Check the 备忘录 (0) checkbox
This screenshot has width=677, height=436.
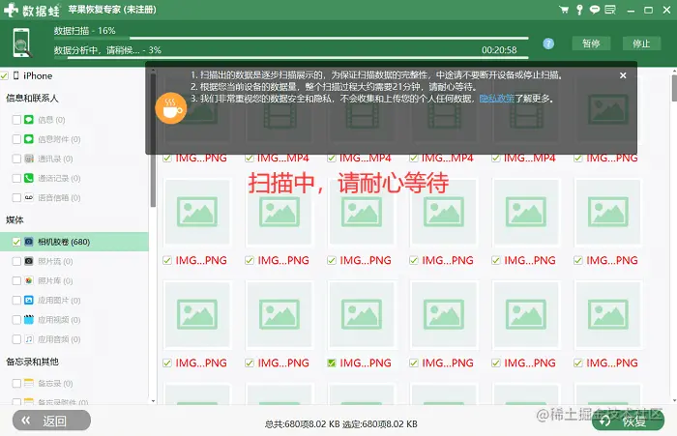16,383
